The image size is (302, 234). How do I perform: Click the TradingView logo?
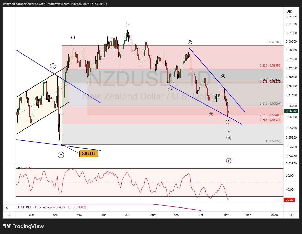click(x=23, y=226)
